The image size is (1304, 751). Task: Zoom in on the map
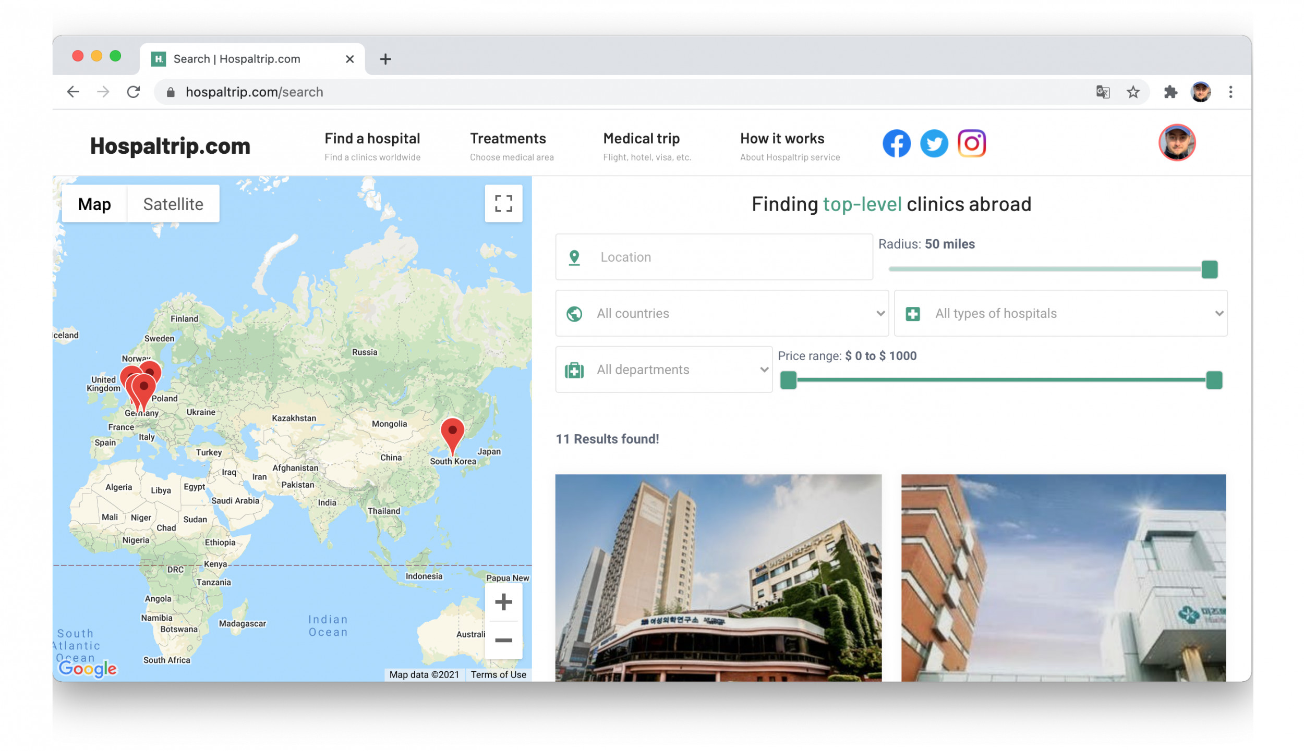tap(503, 602)
